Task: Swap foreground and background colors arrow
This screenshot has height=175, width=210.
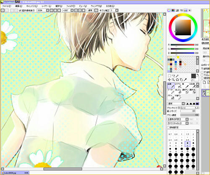Action: 197,75
